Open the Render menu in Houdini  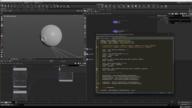(x=7, y=3)
